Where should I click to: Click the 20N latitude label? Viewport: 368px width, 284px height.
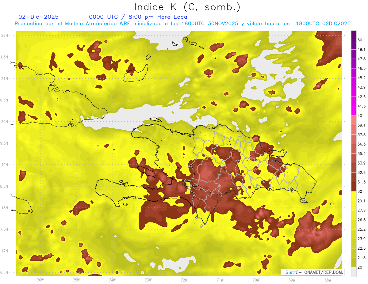coord(5,122)
